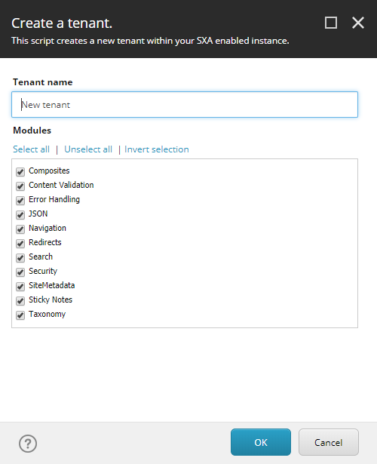Image resolution: width=377 pixels, height=464 pixels.
Task: Click the Cancel button
Action: [328, 442]
